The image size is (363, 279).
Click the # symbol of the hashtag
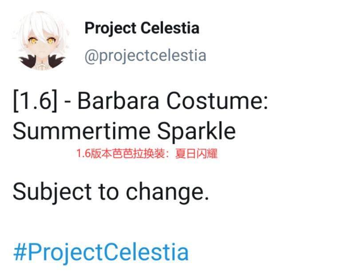coord(20,252)
